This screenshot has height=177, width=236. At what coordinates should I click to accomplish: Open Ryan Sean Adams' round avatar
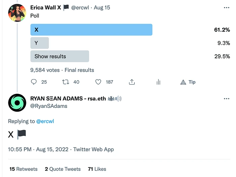[x=17, y=102]
